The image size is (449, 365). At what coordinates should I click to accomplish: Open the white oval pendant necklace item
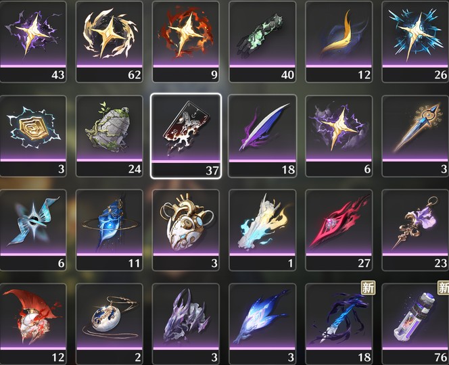tap(110, 324)
